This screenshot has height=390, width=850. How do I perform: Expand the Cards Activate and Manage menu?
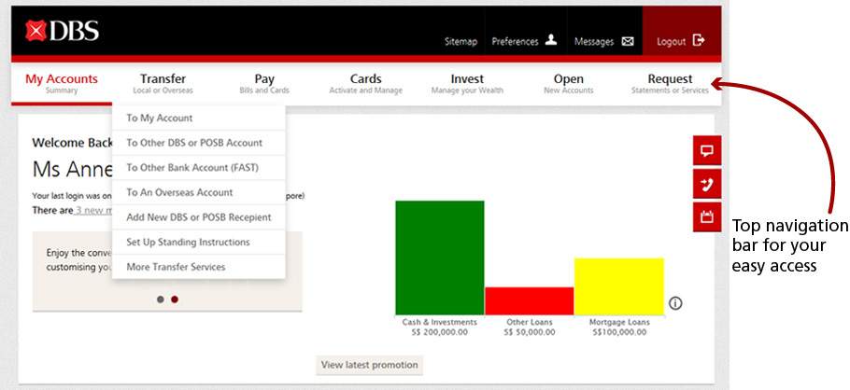tap(365, 84)
